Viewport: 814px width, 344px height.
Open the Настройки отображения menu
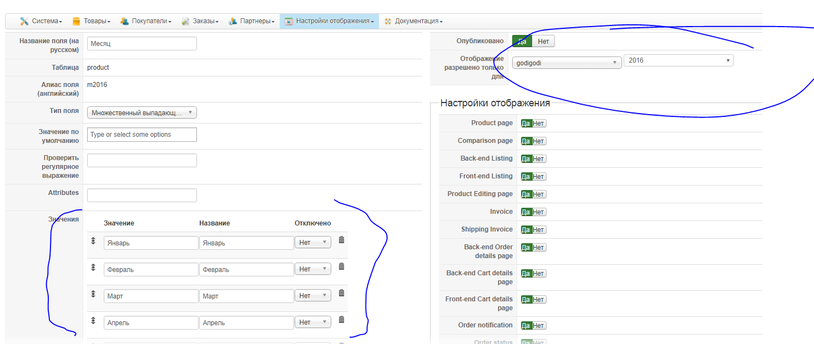click(x=329, y=21)
